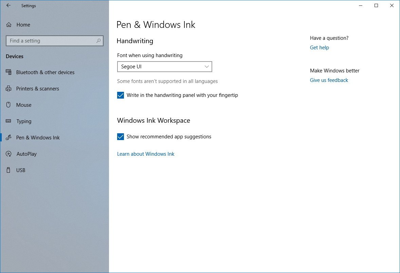400x273 pixels.
Task: Click the Pen & Windows Ink pen icon
Action: tap(8, 137)
